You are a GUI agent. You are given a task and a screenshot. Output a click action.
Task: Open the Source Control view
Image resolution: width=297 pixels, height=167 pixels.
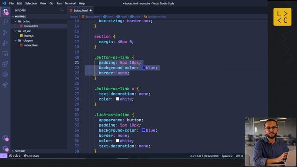click(5, 32)
